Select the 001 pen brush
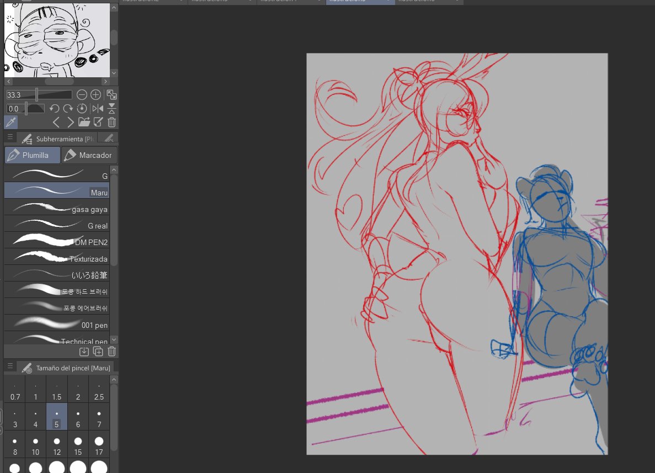This screenshot has height=473, width=655. [57, 322]
